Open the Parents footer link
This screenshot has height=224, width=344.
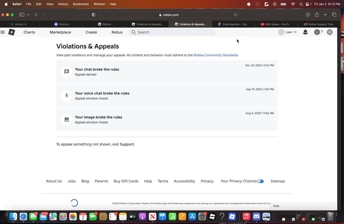(101, 181)
